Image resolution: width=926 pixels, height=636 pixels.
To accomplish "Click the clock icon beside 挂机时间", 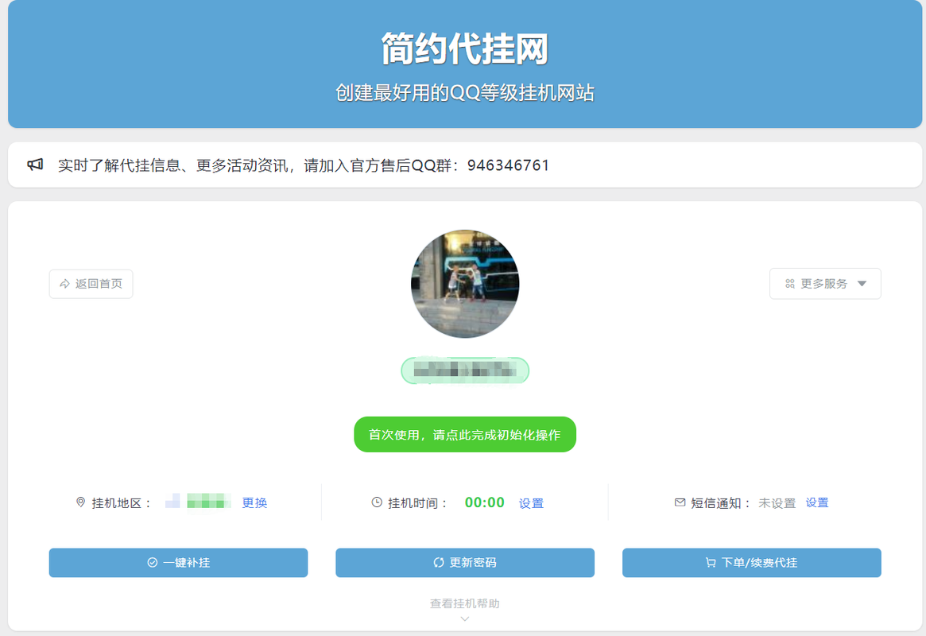I will click(x=377, y=502).
